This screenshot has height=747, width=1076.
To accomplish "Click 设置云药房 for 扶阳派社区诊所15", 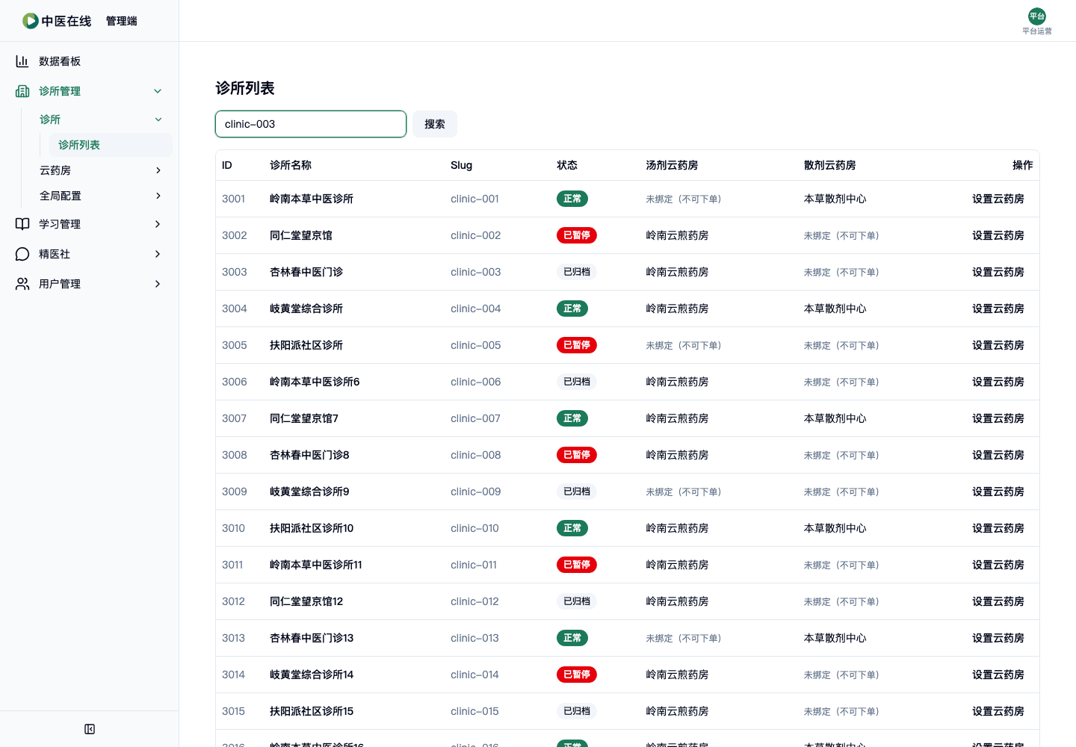I will pyautogui.click(x=998, y=711).
